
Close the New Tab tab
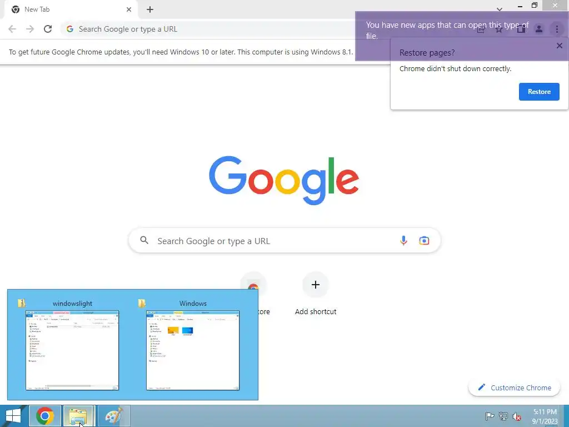pyautogui.click(x=129, y=9)
